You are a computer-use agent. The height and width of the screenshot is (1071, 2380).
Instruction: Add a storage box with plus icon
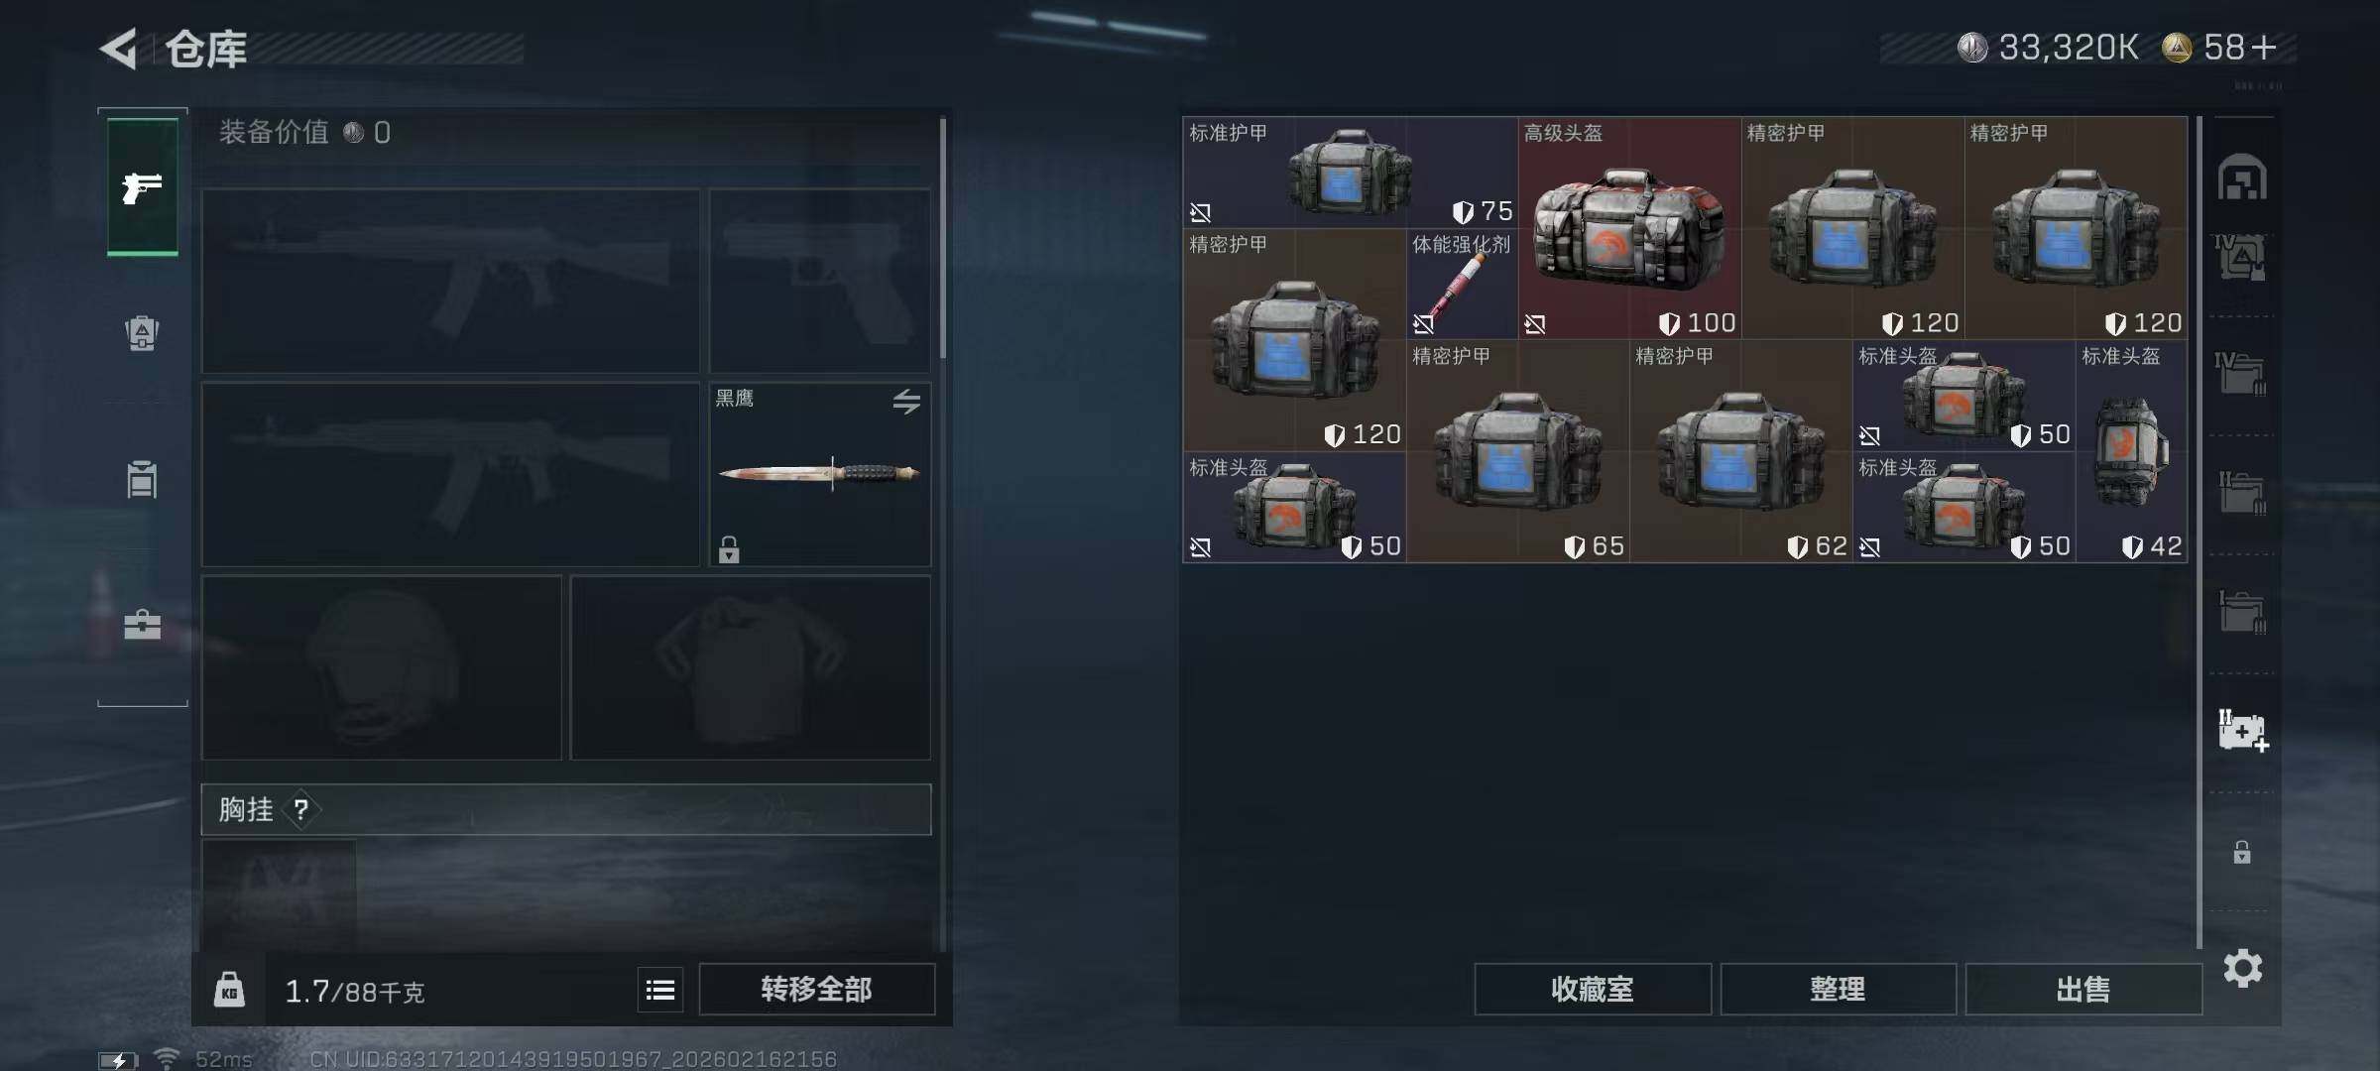2243,731
